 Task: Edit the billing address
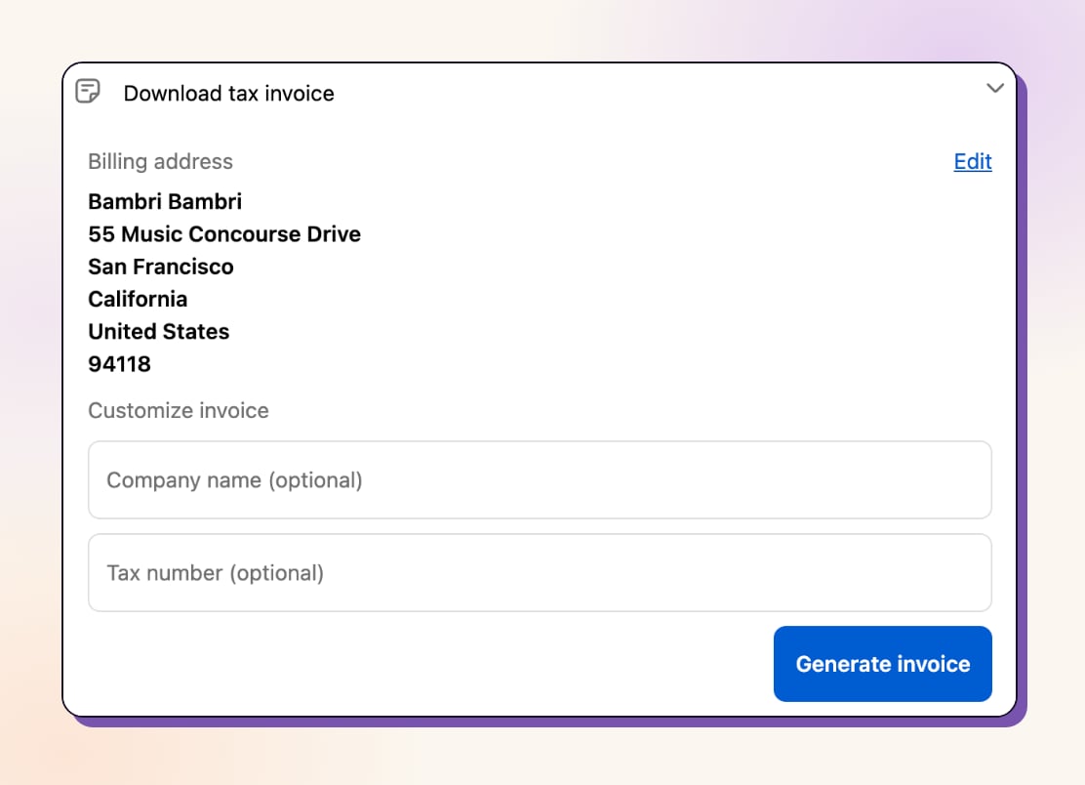coord(972,161)
